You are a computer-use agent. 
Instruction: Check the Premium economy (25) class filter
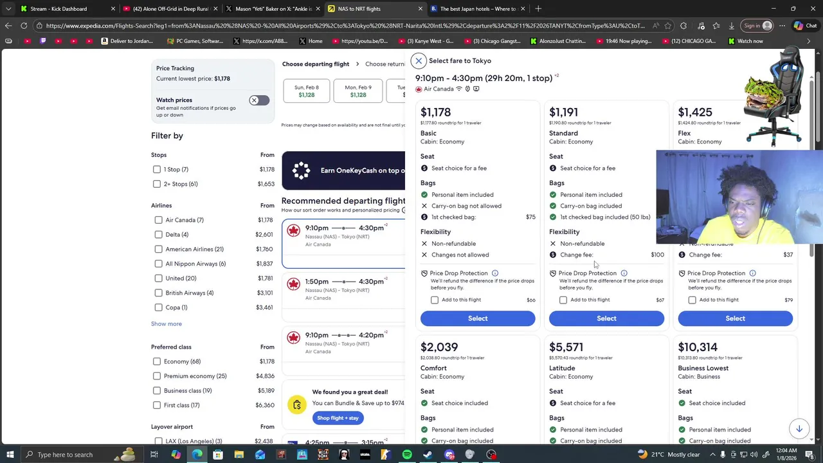click(x=157, y=376)
